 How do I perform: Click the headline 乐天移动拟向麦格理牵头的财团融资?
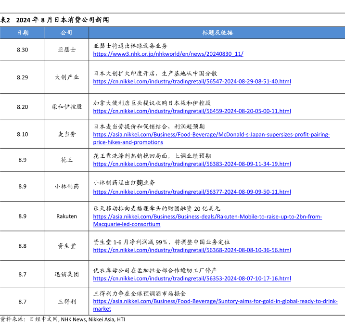coord(157,208)
